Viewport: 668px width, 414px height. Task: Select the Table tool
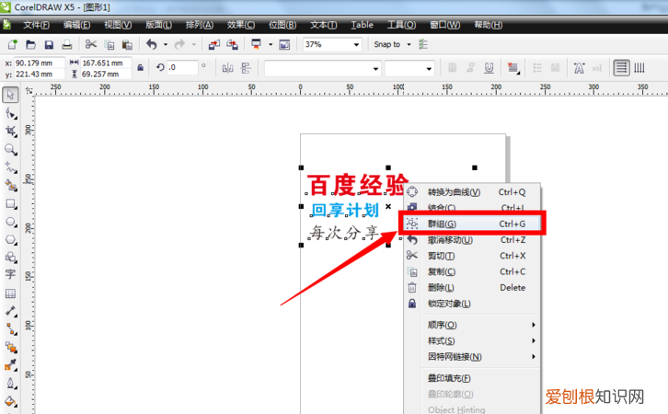10,293
